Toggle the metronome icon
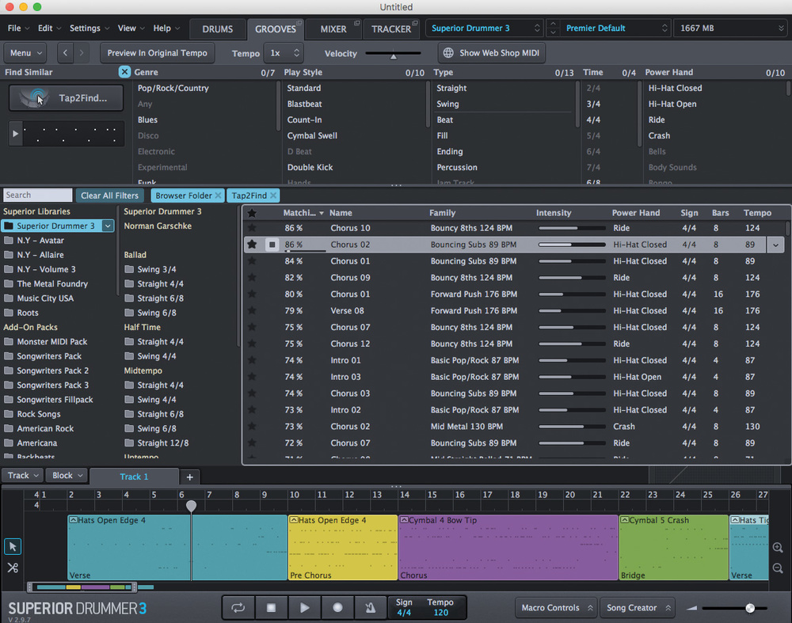 click(x=370, y=607)
